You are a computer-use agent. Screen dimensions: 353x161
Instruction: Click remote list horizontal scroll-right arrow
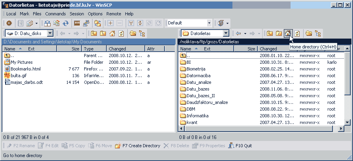coord(341,129)
